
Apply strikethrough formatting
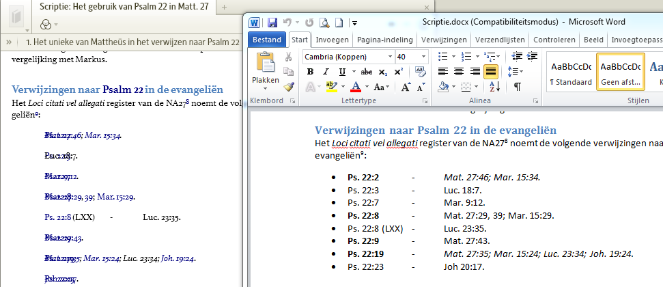pos(366,72)
